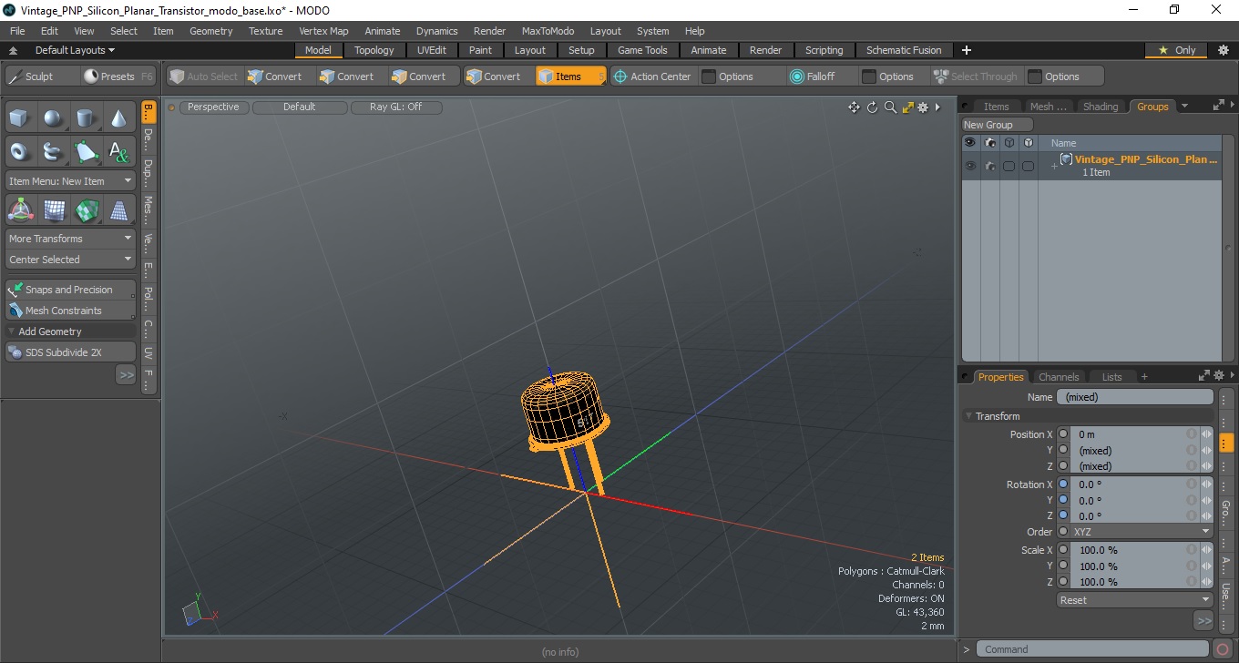Click the New Group button
Screen dimensions: 1239x663
point(998,125)
